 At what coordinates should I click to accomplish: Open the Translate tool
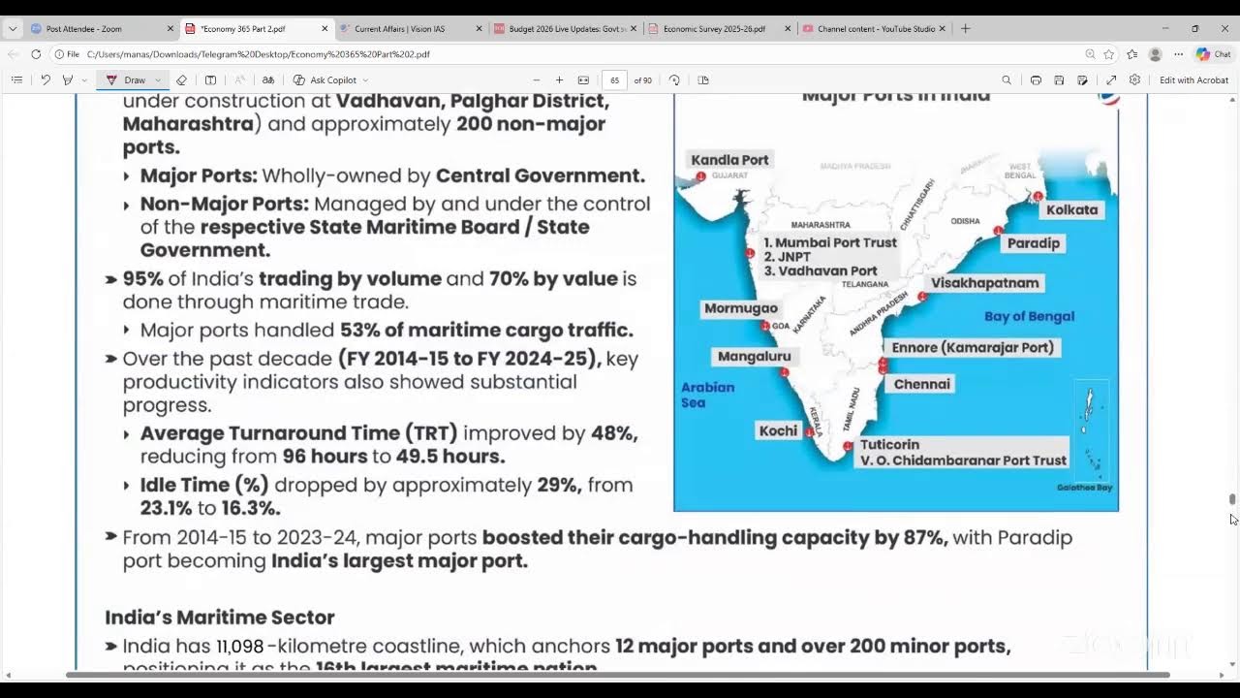(268, 80)
